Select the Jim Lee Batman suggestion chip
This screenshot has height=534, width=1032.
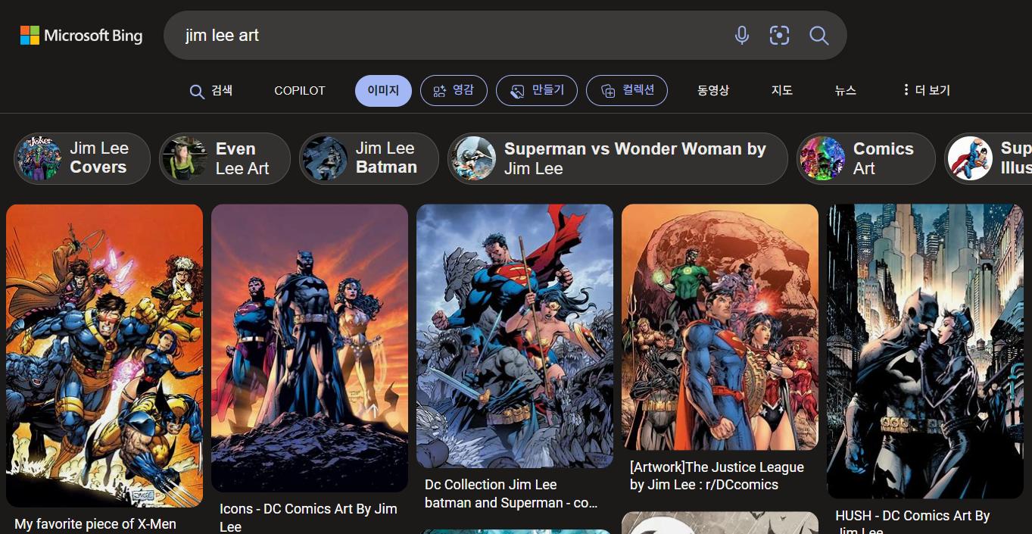click(369, 158)
